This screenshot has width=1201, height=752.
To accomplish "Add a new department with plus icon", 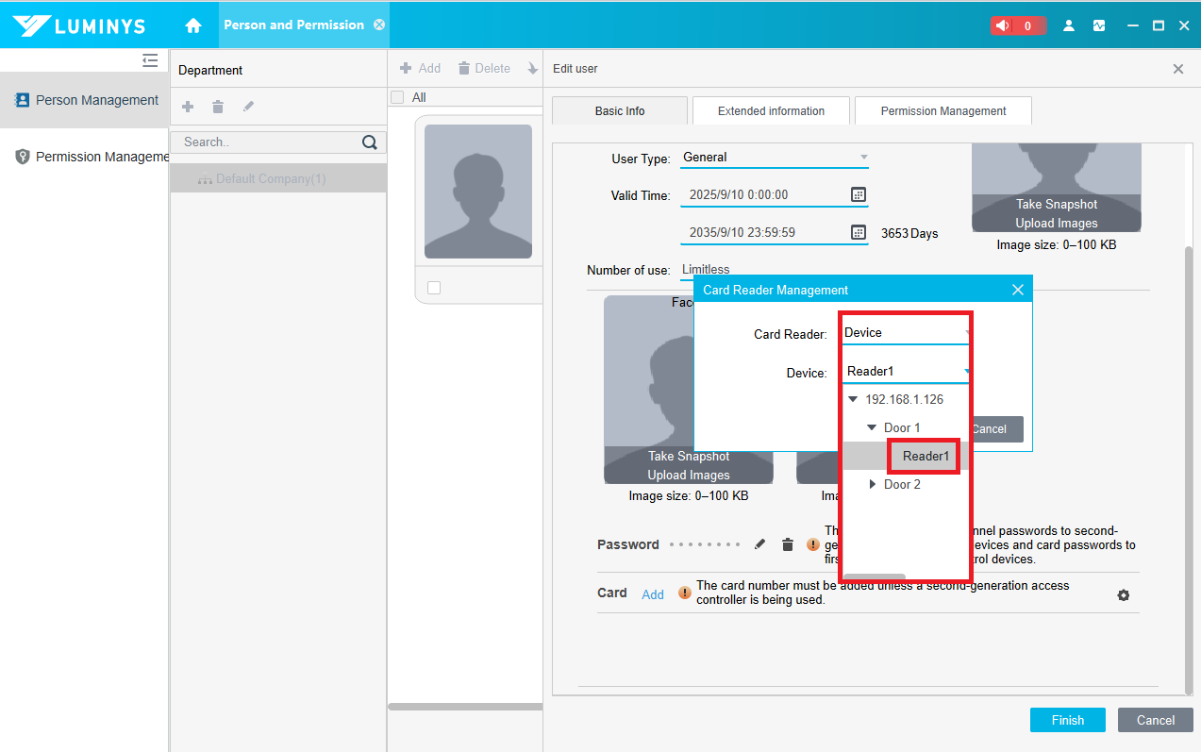I will click(188, 108).
